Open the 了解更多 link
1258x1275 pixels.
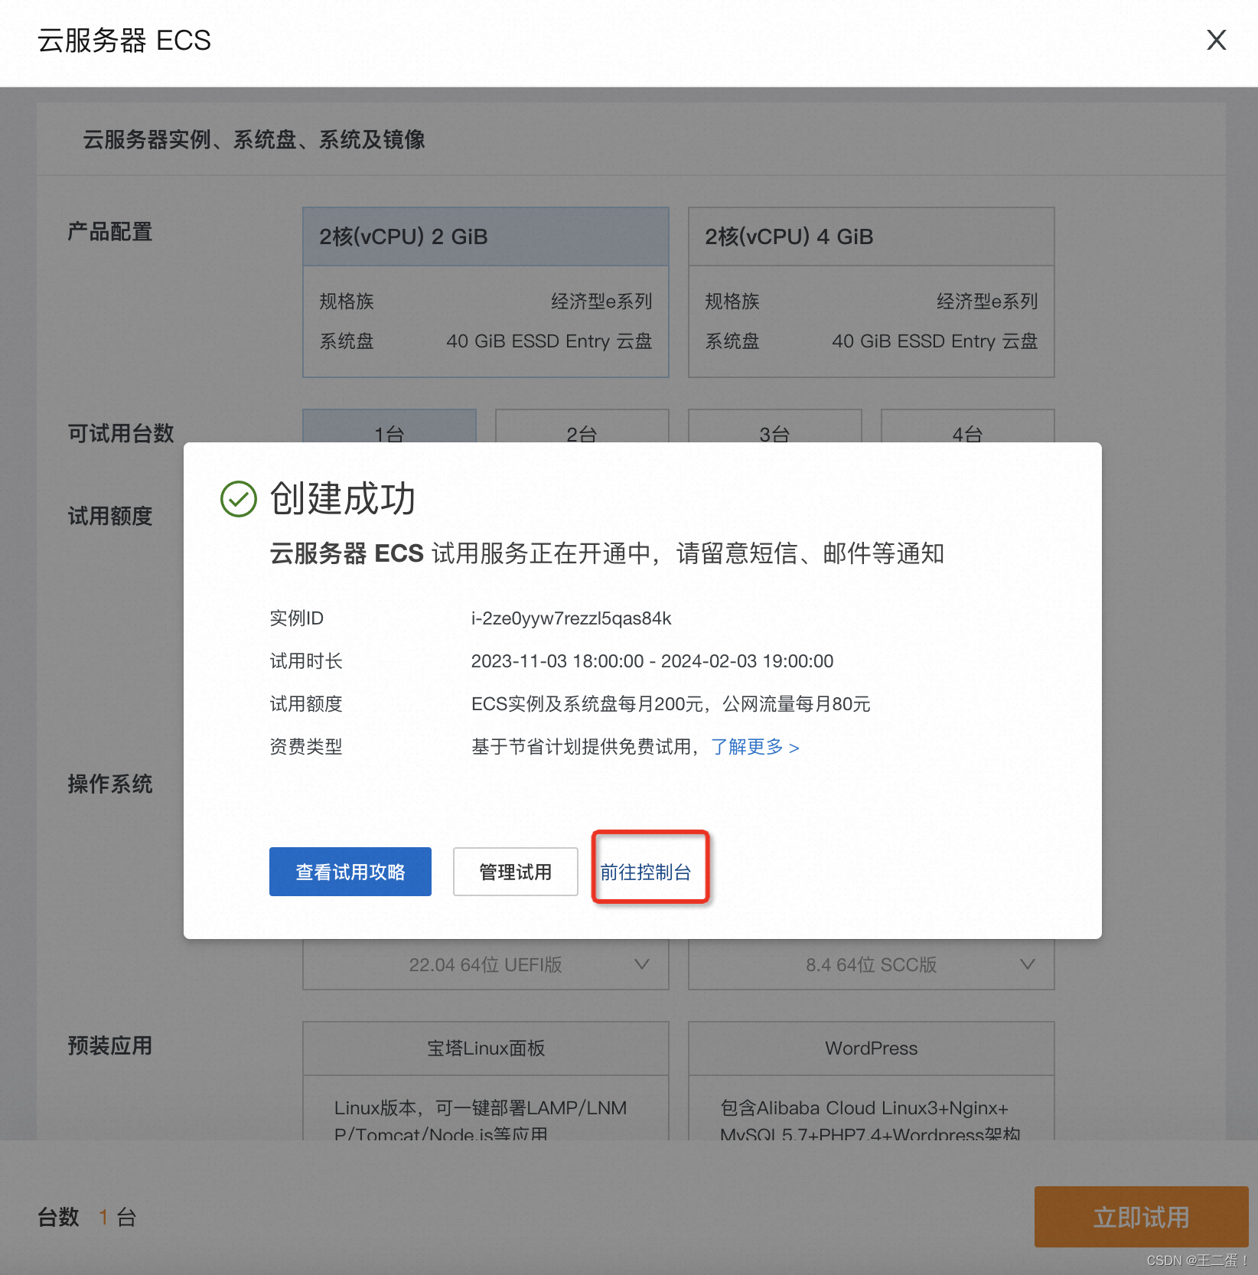(754, 747)
